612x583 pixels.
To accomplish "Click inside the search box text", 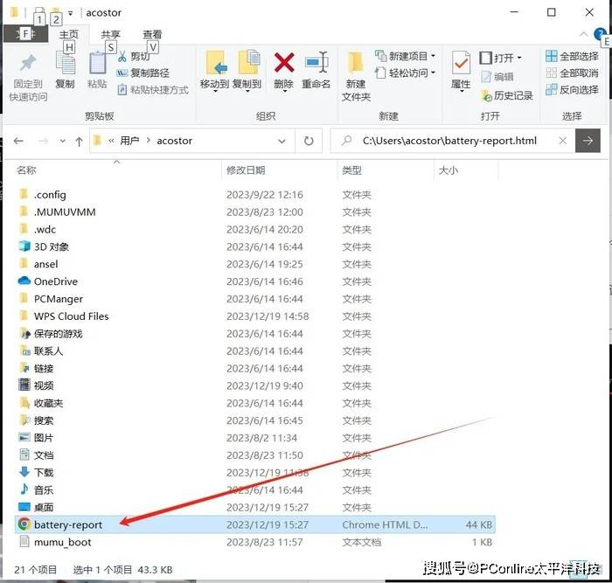I will (x=449, y=141).
